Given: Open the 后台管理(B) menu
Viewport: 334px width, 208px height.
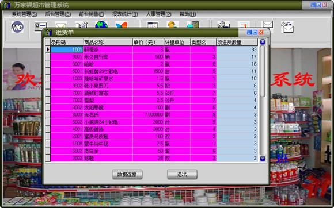Looking at the screenshot, I should pyautogui.click(x=58, y=14).
